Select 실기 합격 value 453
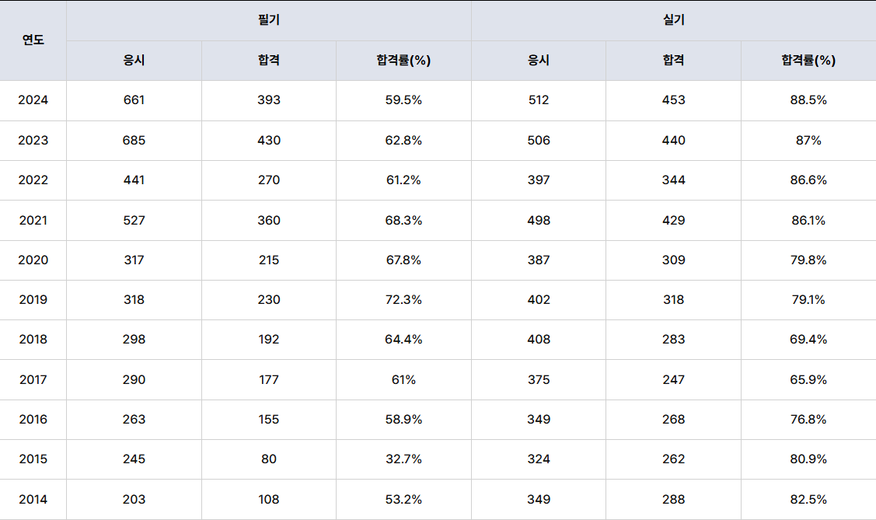The width and height of the screenshot is (876, 520). point(674,100)
